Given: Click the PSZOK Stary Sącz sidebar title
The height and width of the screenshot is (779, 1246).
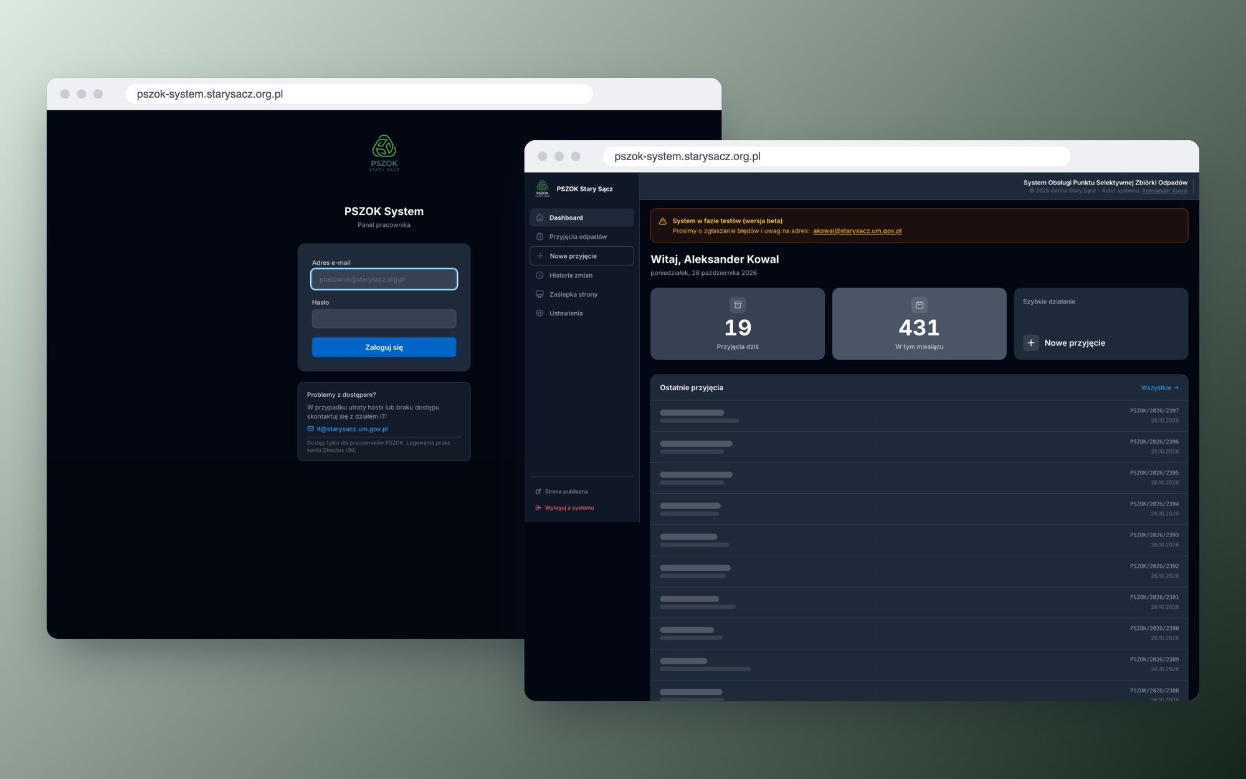Looking at the screenshot, I should [x=584, y=189].
